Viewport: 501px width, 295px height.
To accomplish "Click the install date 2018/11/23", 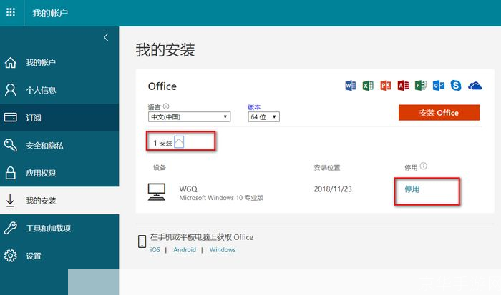I will 333,189.
